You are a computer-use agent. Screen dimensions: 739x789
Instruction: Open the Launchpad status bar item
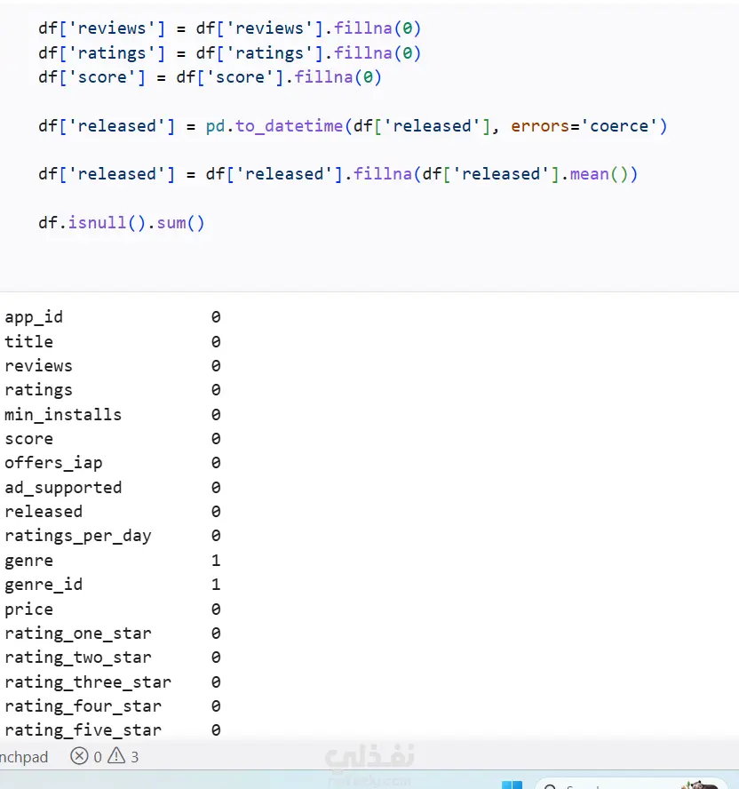24,757
